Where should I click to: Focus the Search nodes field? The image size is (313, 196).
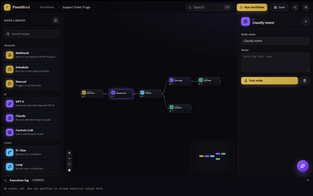click(31, 34)
